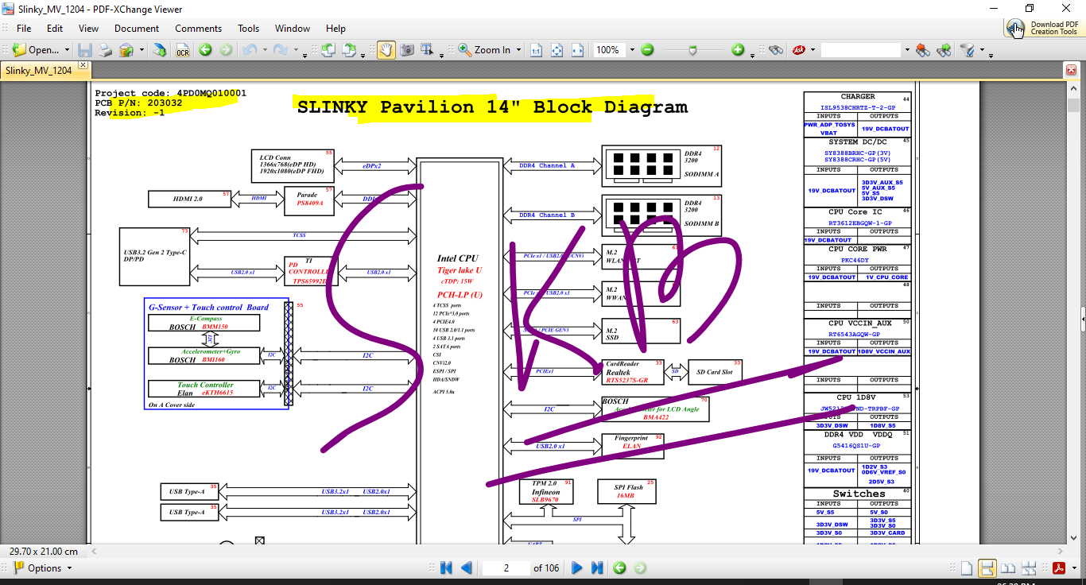Click the search options funnel icon
The image size is (1086, 585).
(x=967, y=50)
